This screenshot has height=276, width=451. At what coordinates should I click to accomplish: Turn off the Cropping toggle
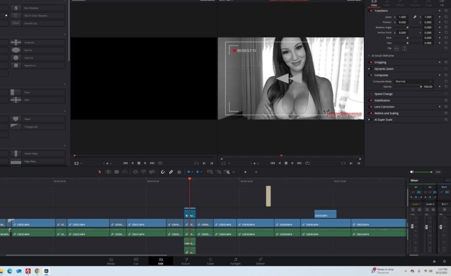[x=370, y=62]
